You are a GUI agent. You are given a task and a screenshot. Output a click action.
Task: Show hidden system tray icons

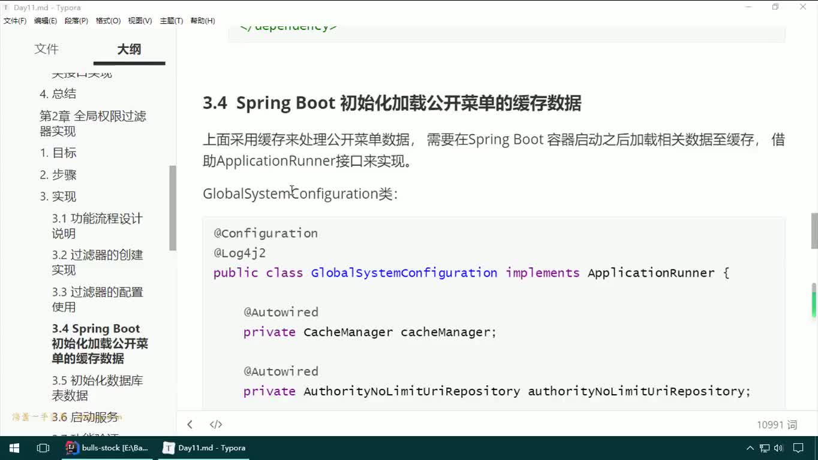750,448
